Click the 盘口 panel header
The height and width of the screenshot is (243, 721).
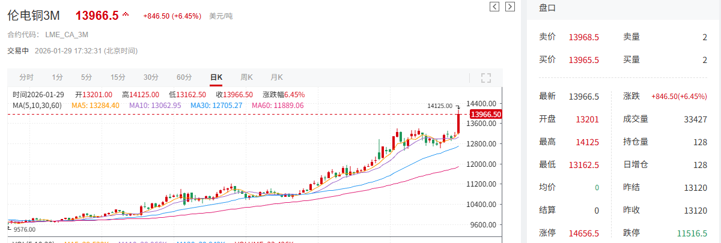click(x=547, y=8)
